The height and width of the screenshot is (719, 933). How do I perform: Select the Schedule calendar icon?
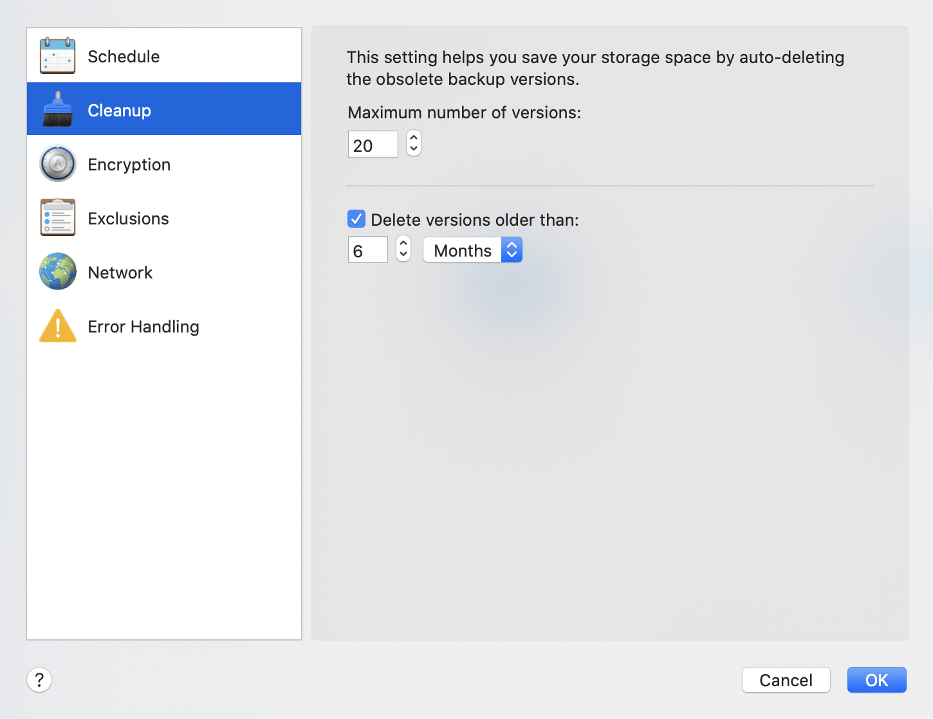57,55
